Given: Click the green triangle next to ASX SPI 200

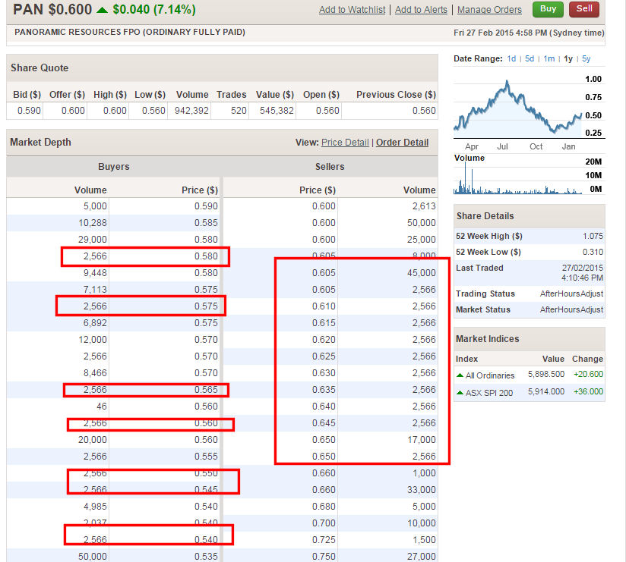Looking at the screenshot, I should point(460,393).
